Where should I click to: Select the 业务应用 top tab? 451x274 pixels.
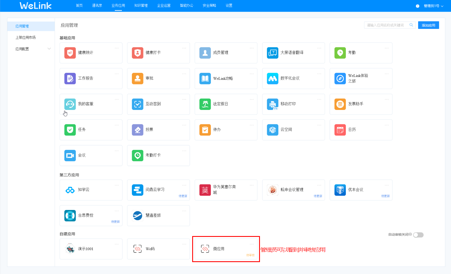(118, 6)
